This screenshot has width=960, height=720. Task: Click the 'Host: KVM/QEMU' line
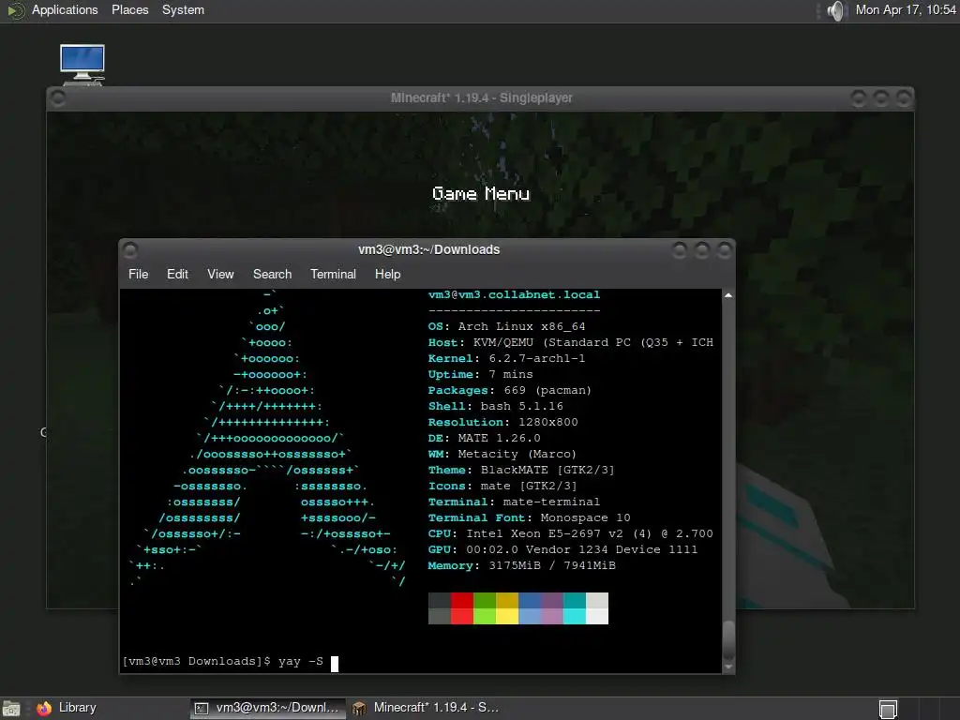point(571,343)
